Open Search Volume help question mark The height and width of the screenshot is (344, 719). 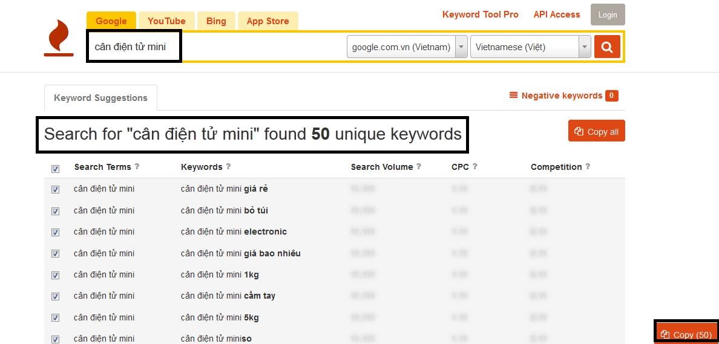click(419, 167)
